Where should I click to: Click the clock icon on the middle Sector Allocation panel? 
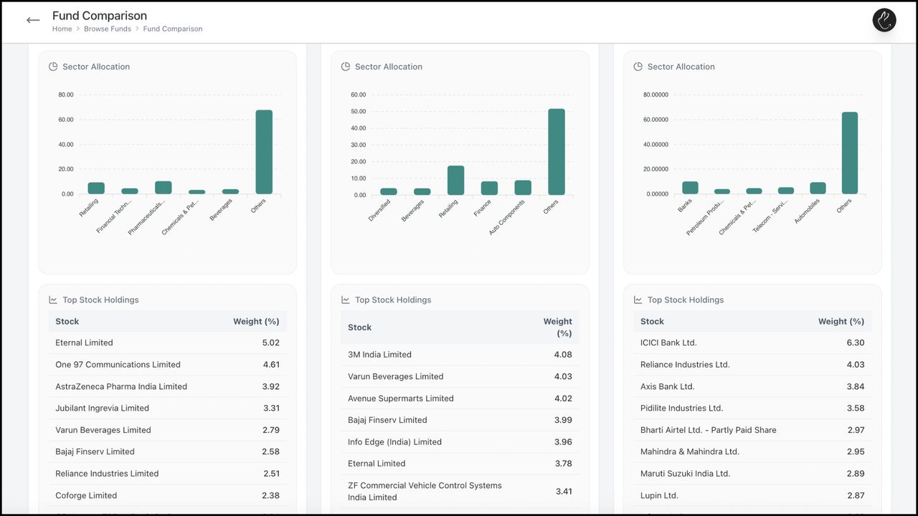click(345, 66)
